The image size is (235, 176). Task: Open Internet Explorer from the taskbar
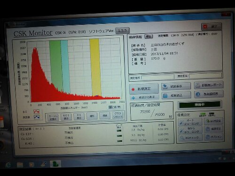[x=8, y=165]
